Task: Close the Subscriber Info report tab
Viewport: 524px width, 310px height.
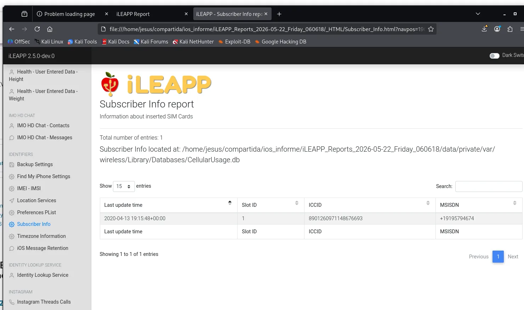Action: (266, 14)
